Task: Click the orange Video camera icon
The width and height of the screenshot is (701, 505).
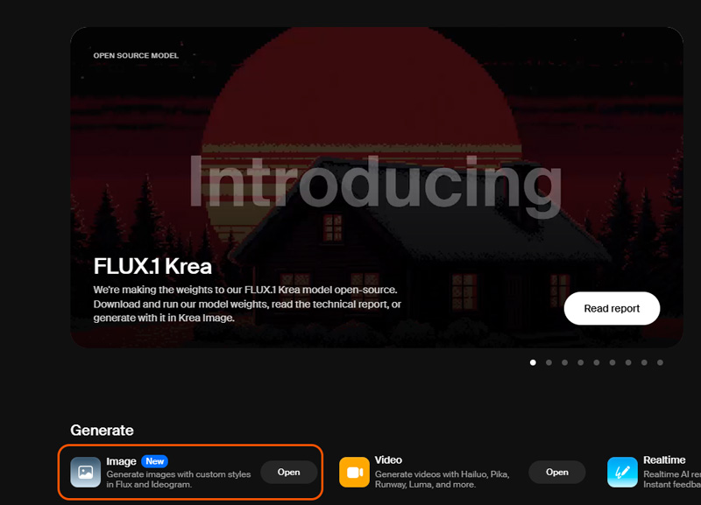Action: click(x=354, y=472)
